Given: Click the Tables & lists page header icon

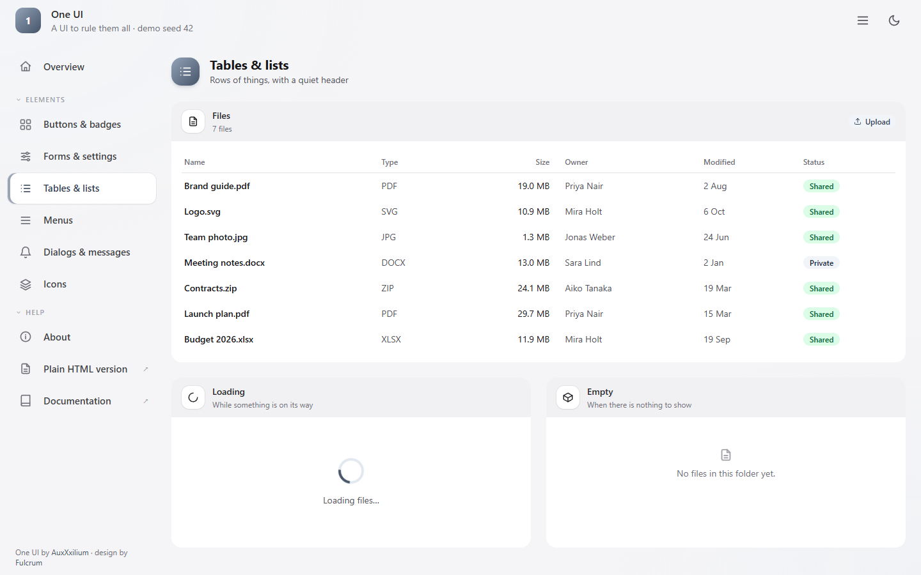Looking at the screenshot, I should coord(185,72).
